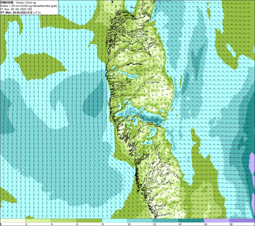Viewport: 255px width, 226px height.
Task: Click the DMI/IGB title text
Action: (x=7, y=3)
